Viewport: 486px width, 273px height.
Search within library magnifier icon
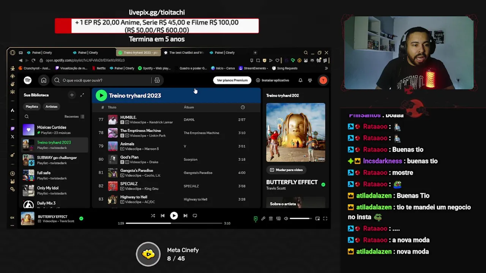[27, 117]
